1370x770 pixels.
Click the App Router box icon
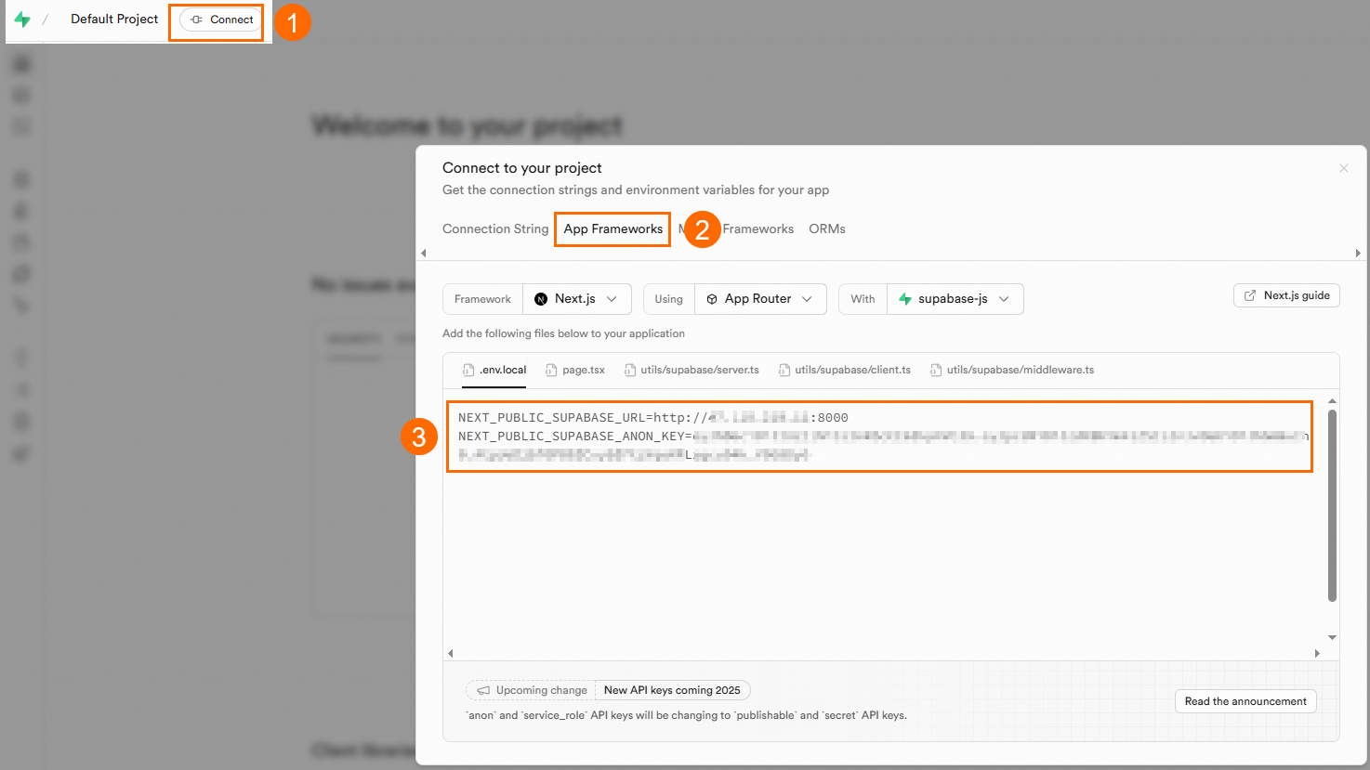[x=712, y=299]
